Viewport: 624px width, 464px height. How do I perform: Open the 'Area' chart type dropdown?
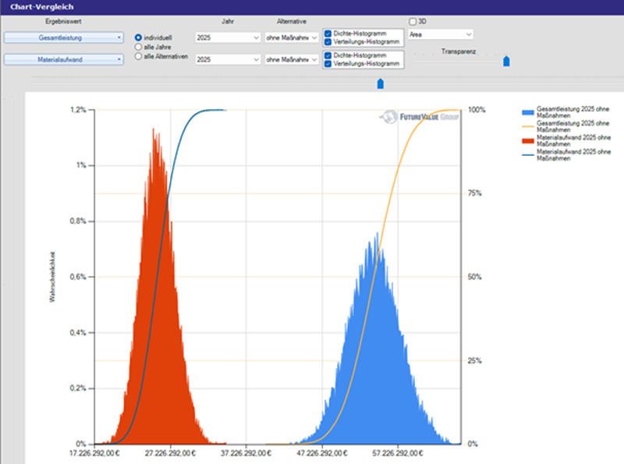(x=441, y=34)
